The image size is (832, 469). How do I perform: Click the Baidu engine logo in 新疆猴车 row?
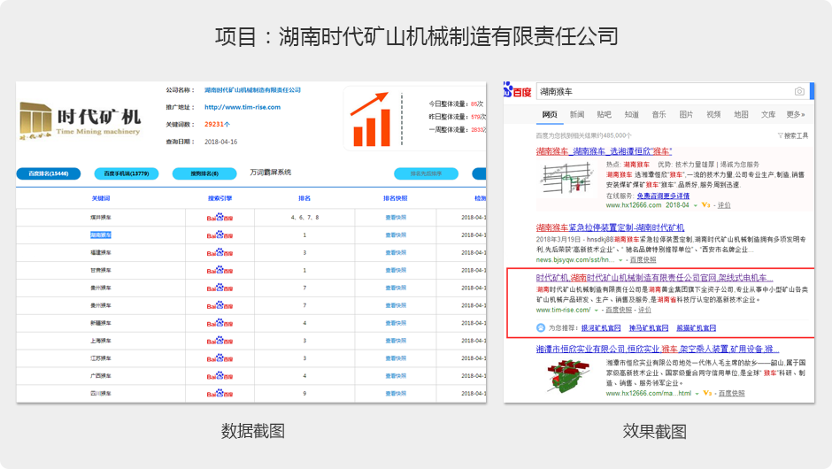pos(220,323)
